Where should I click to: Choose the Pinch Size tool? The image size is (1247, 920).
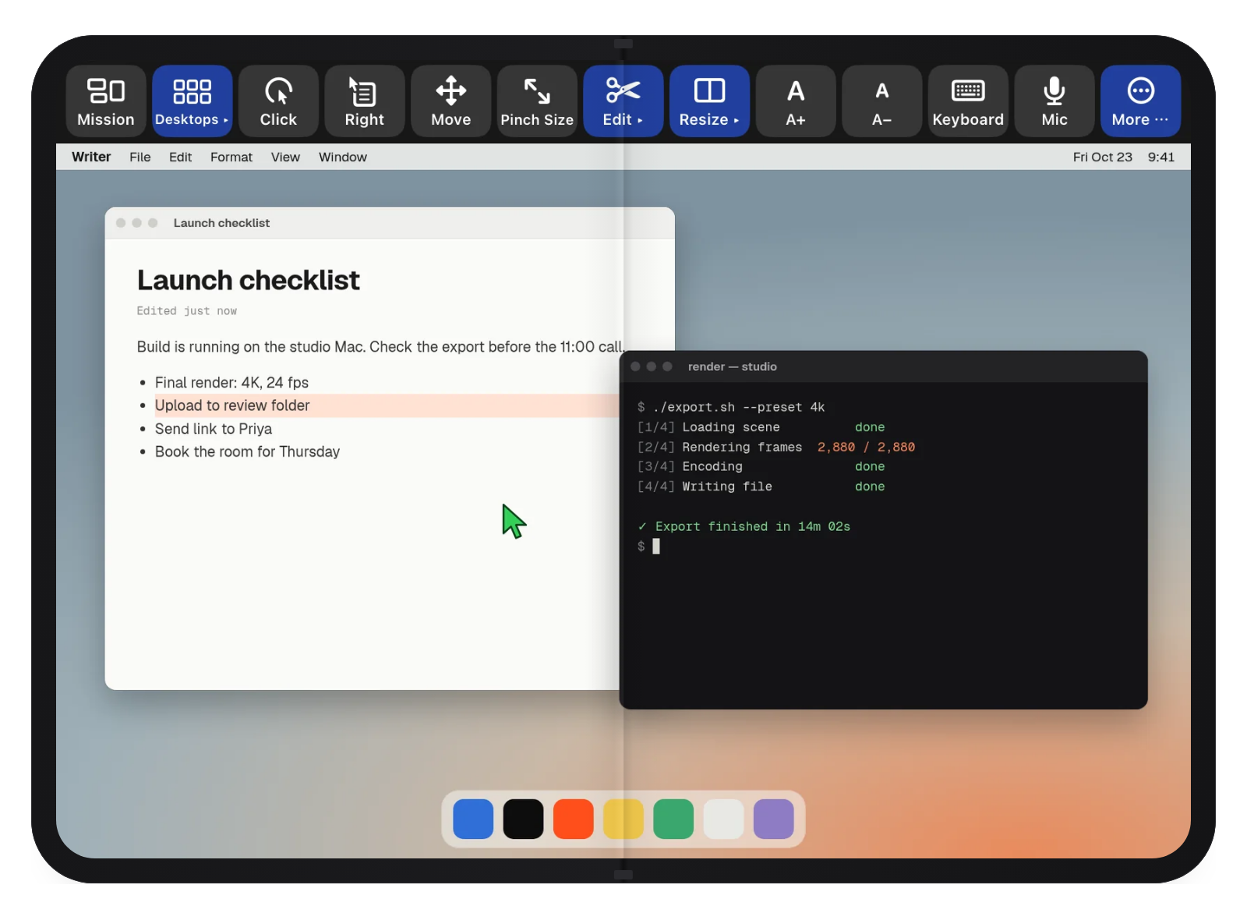537,101
